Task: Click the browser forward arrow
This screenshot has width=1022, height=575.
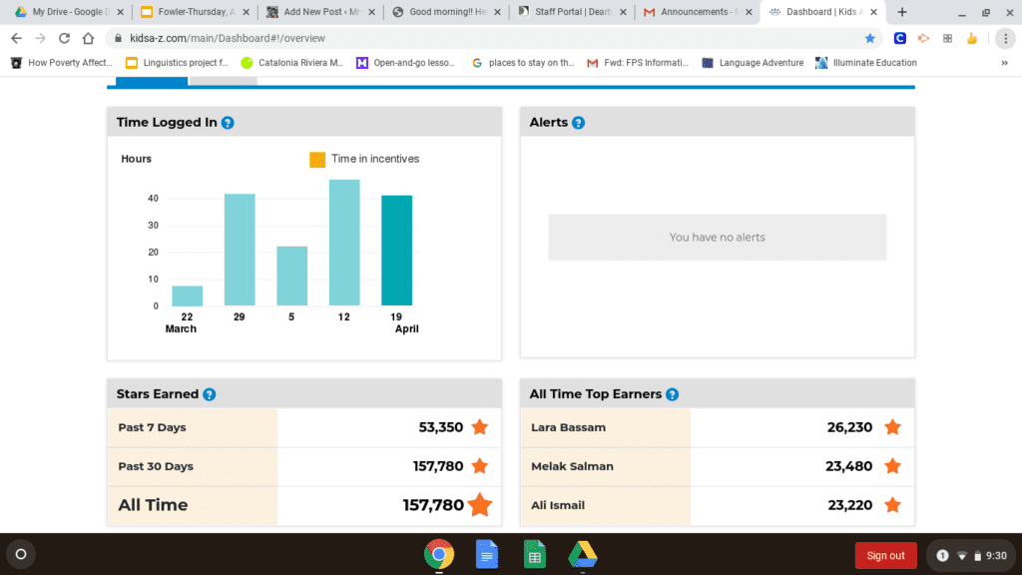Action: click(x=40, y=39)
